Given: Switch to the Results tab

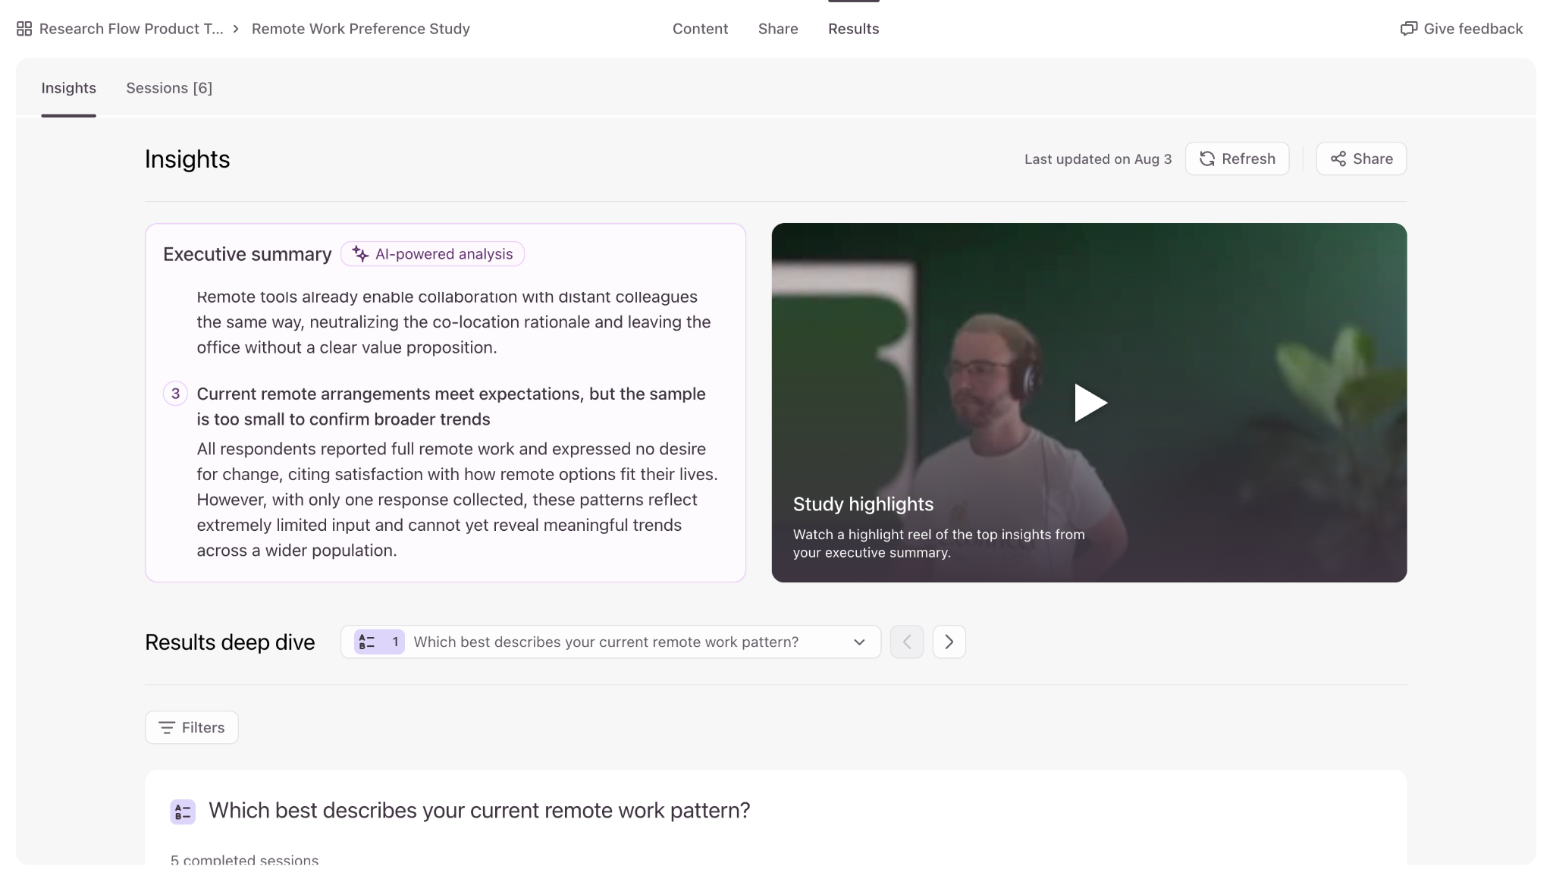Looking at the screenshot, I should [854, 29].
